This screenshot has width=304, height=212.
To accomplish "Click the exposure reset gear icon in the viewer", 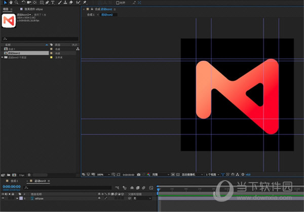I will tap(243, 174).
